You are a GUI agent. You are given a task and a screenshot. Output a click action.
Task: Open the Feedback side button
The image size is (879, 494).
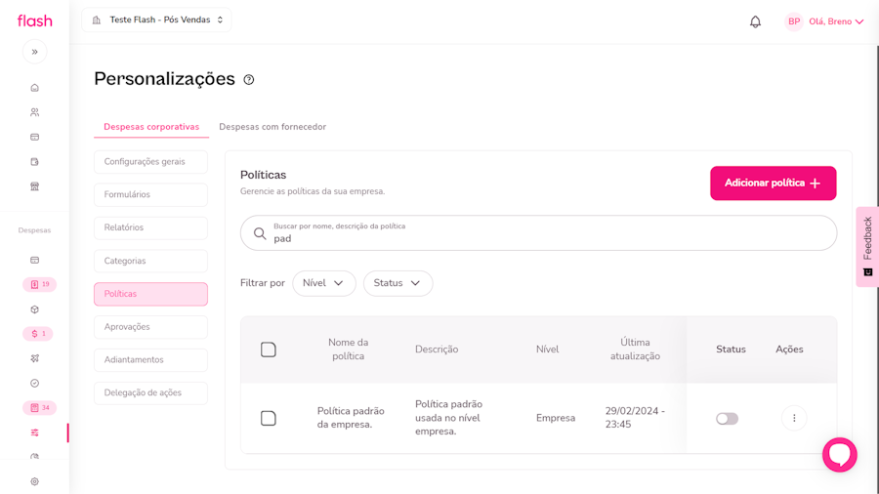click(x=867, y=246)
